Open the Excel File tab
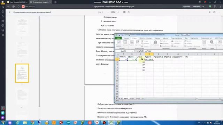This screenshot has height=125, width=223. (x=118, y=38)
